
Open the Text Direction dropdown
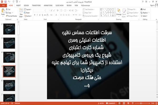tap(88, 9)
